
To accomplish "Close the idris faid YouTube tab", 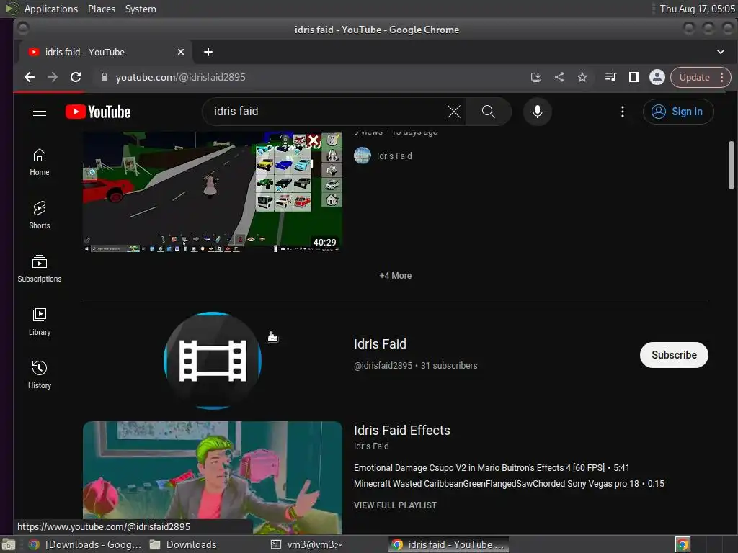I will (x=181, y=52).
